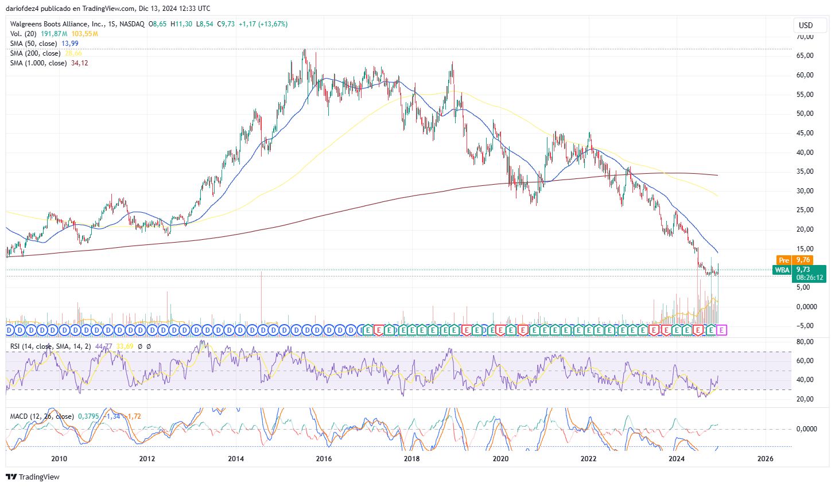Viewport: 835px width, 487px height.
Task: Click the 30,00 price axis label
Action: pyautogui.click(x=805, y=191)
